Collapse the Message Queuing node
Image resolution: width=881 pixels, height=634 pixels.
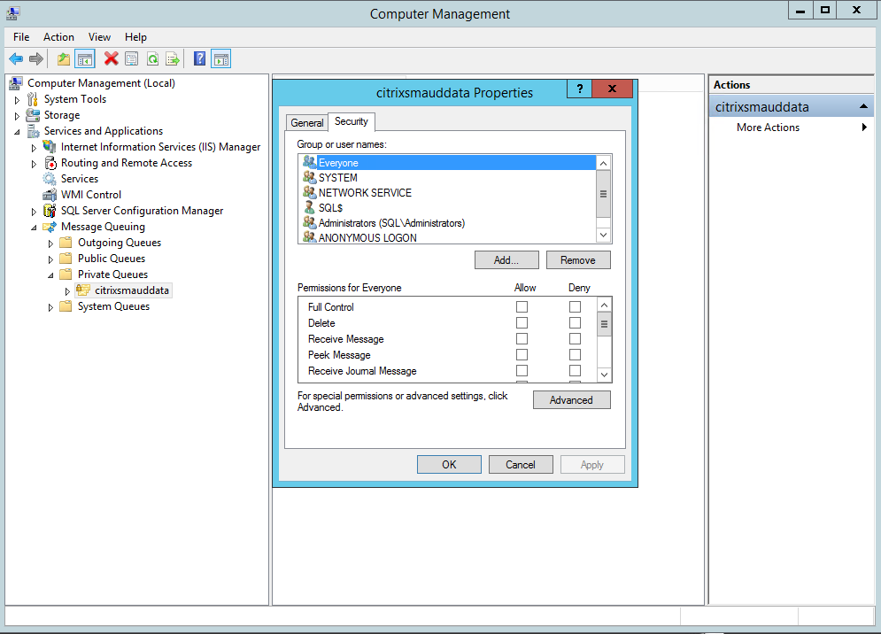pyautogui.click(x=34, y=227)
